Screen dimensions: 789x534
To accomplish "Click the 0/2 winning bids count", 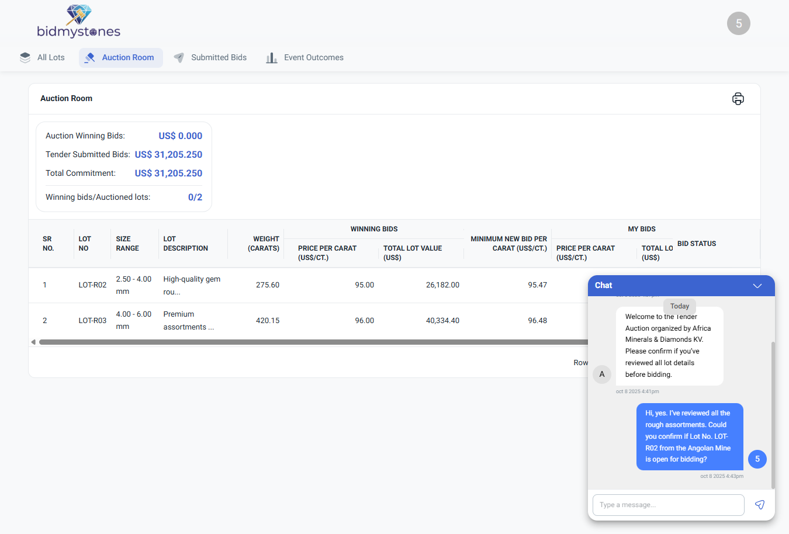I will coord(195,197).
